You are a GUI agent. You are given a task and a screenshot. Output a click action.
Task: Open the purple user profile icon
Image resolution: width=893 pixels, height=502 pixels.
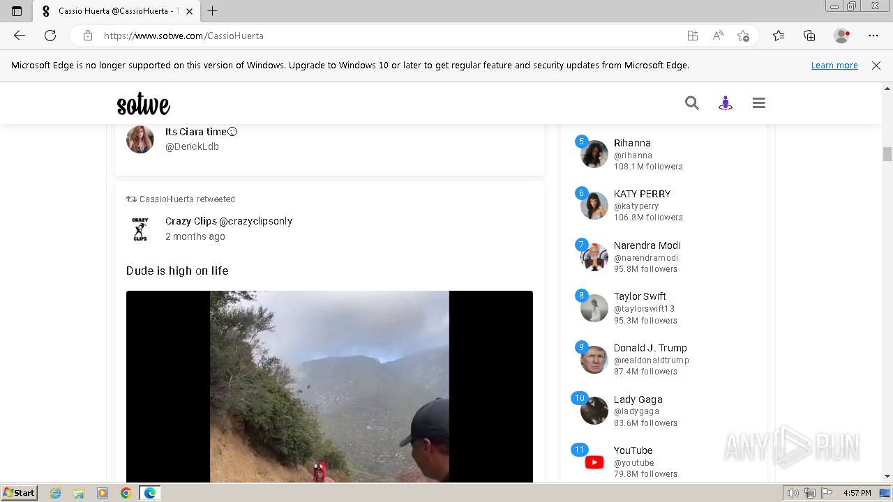pyautogui.click(x=726, y=103)
